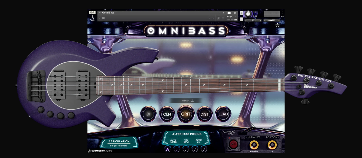This screenshot has width=362, height=158.
Task: Click the volume plus button
Action: pos(279,20)
